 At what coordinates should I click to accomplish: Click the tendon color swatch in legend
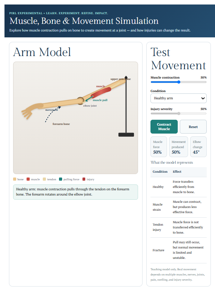point(44,179)
